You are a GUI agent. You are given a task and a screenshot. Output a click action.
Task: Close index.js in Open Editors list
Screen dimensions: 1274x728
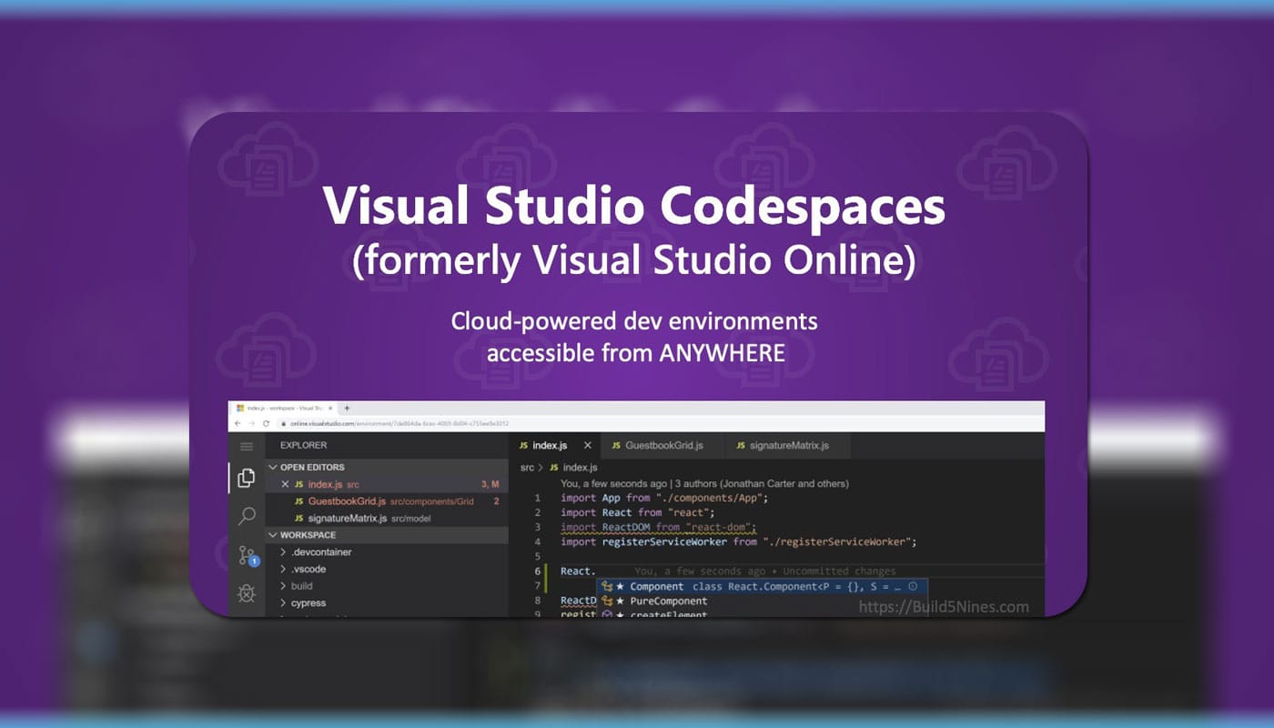click(285, 484)
